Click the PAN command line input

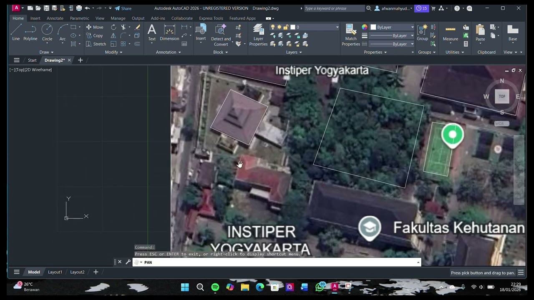(277, 262)
